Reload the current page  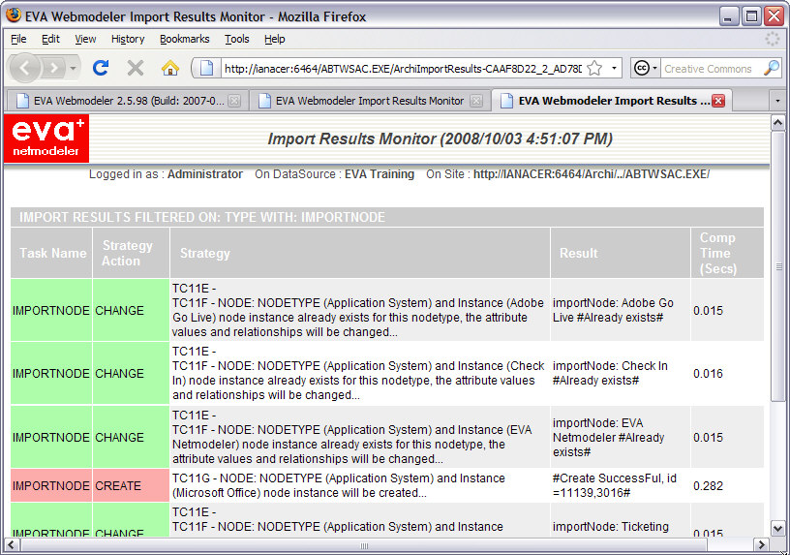tap(101, 68)
